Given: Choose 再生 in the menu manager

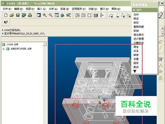Looking at the screenshot, I should tap(136, 47).
